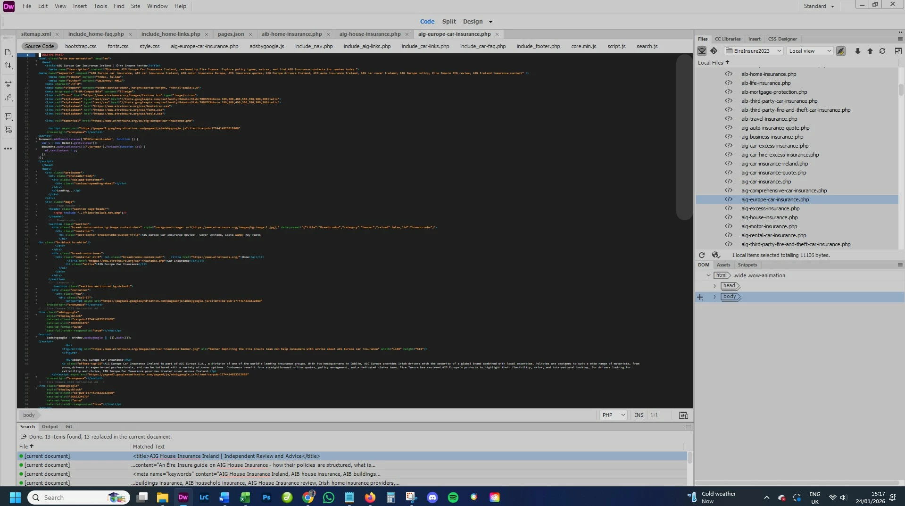The image size is (905, 506).
Task: Toggle INS insert mode in status bar
Action: (639, 415)
